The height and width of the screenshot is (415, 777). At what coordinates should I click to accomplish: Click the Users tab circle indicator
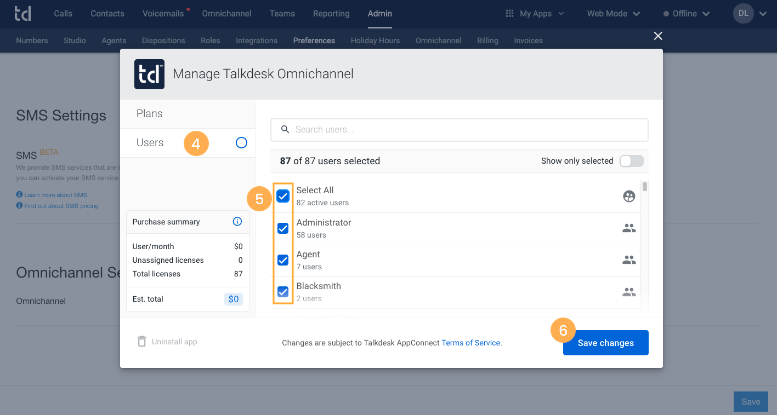click(x=241, y=143)
